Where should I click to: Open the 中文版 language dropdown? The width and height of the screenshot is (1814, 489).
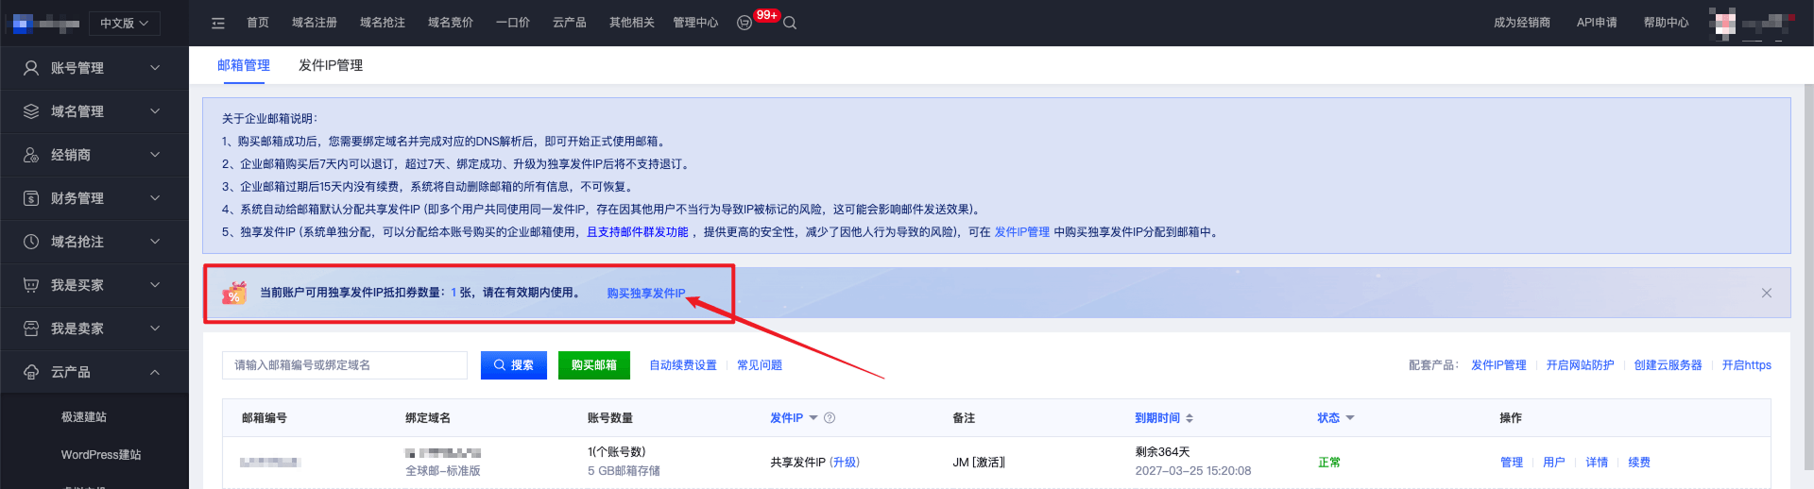tap(125, 24)
